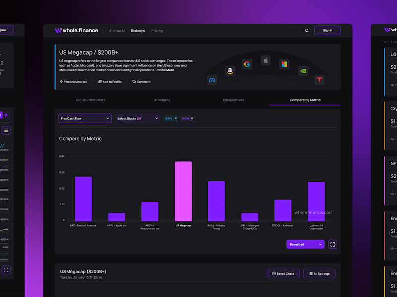The image size is (397, 297).
Task: Expand description with Show More
Action: [166, 70]
